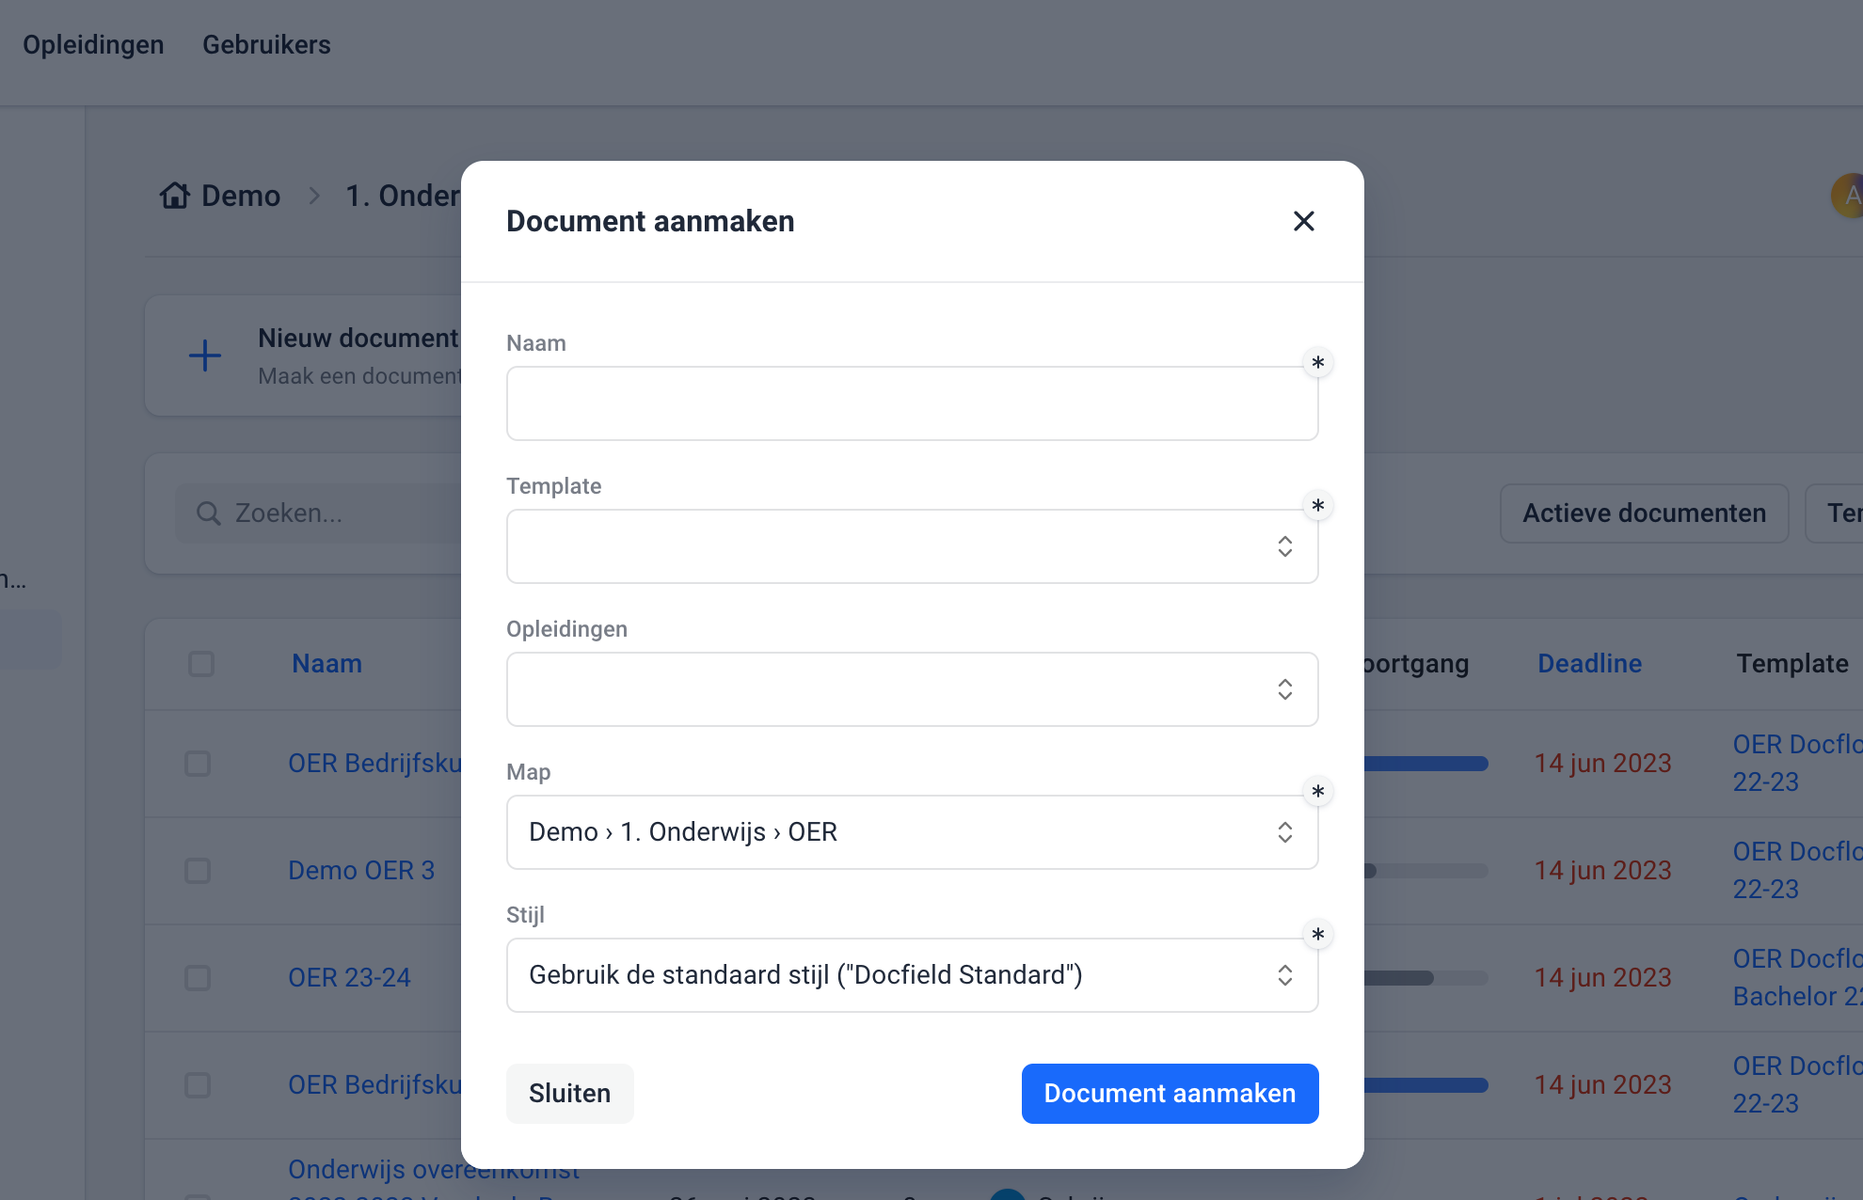Viewport: 1863px width, 1200px height.
Task: Click the blue Document aanmaken button
Action: pos(1170,1094)
